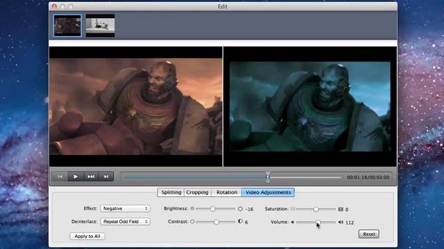Image resolution: width=444 pixels, height=249 pixels.
Task: Click the Saturation slider knob
Action: point(316,209)
